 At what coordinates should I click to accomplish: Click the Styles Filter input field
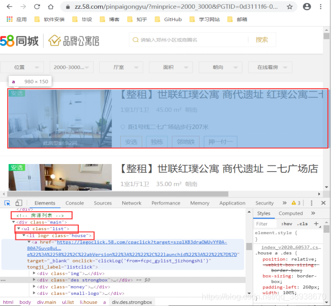click(x=265, y=224)
